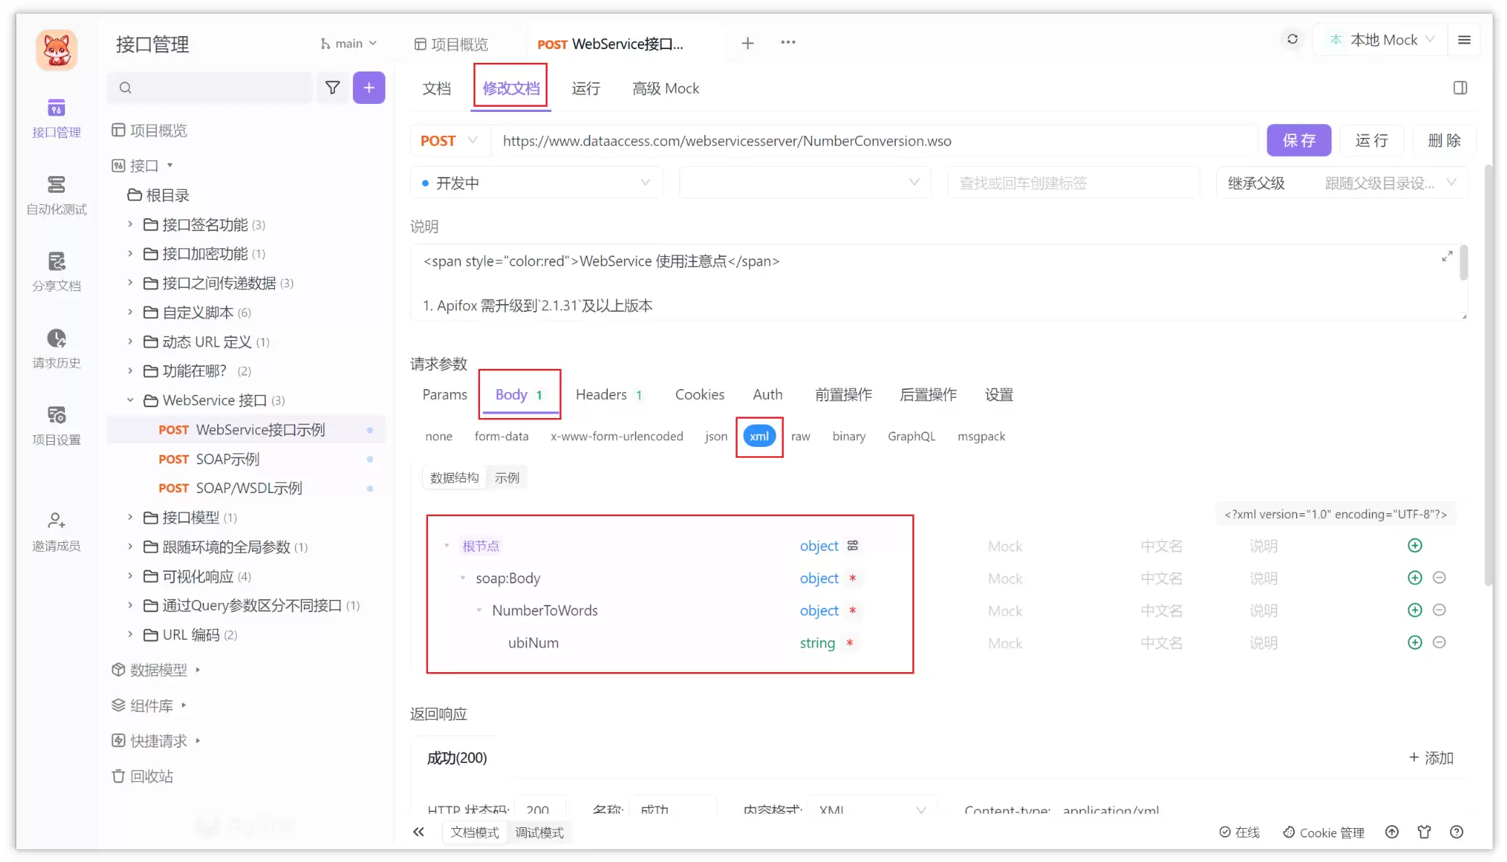The width and height of the screenshot is (1507, 862).
Task: Click the tag search input field
Action: (x=1073, y=183)
